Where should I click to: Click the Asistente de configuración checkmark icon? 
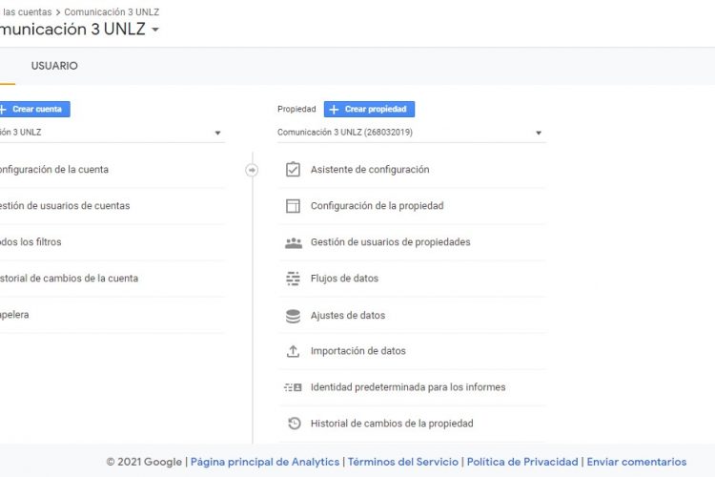click(293, 170)
